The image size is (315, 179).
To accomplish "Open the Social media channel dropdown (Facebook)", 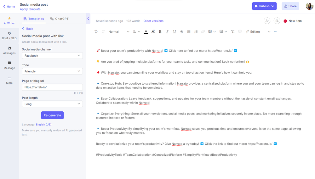I will click(52, 56).
